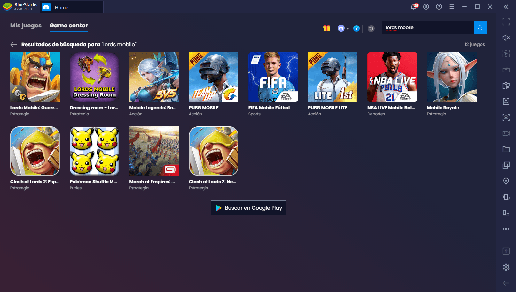Click the '12 juegos' count text
Viewport: 516px width, 292px height.
pos(475,44)
